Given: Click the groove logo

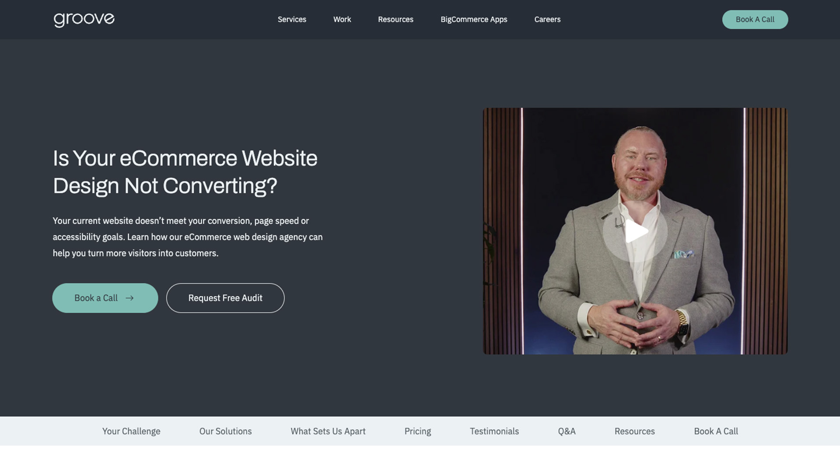Looking at the screenshot, I should pyautogui.click(x=84, y=20).
